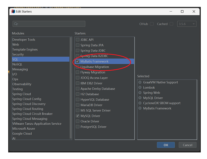Check the HyperSQL Database starter
The image size is (207, 159).
[78, 100]
